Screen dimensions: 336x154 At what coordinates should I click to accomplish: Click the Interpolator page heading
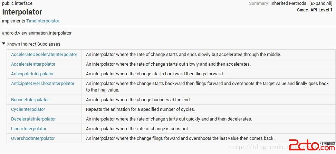[22, 12]
